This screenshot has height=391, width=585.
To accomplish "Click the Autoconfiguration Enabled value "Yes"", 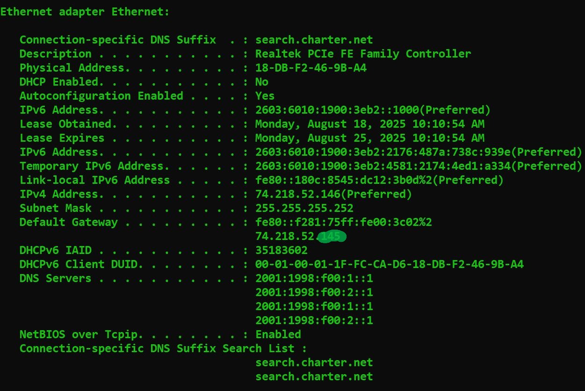I will pos(265,96).
